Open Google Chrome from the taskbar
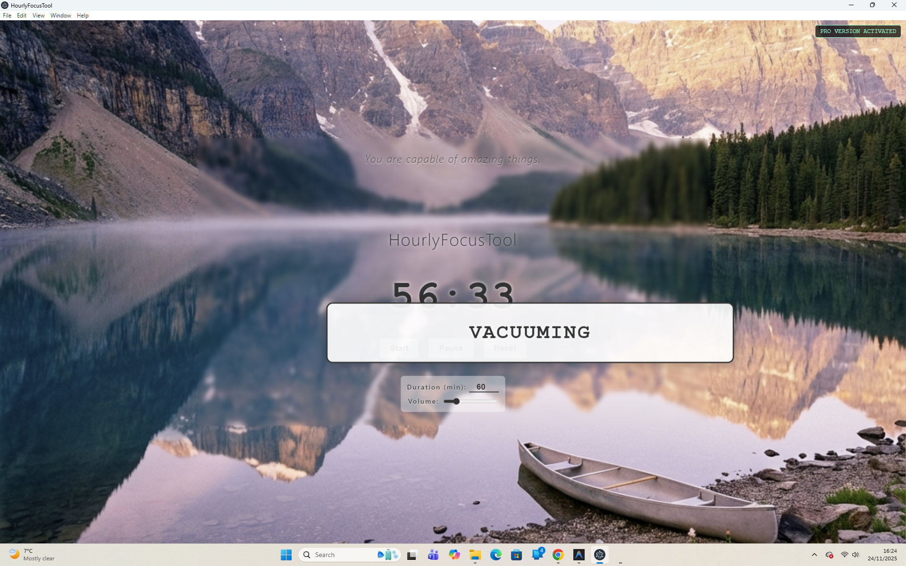This screenshot has height=566, width=906. pyautogui.click(x=558, y=555)
